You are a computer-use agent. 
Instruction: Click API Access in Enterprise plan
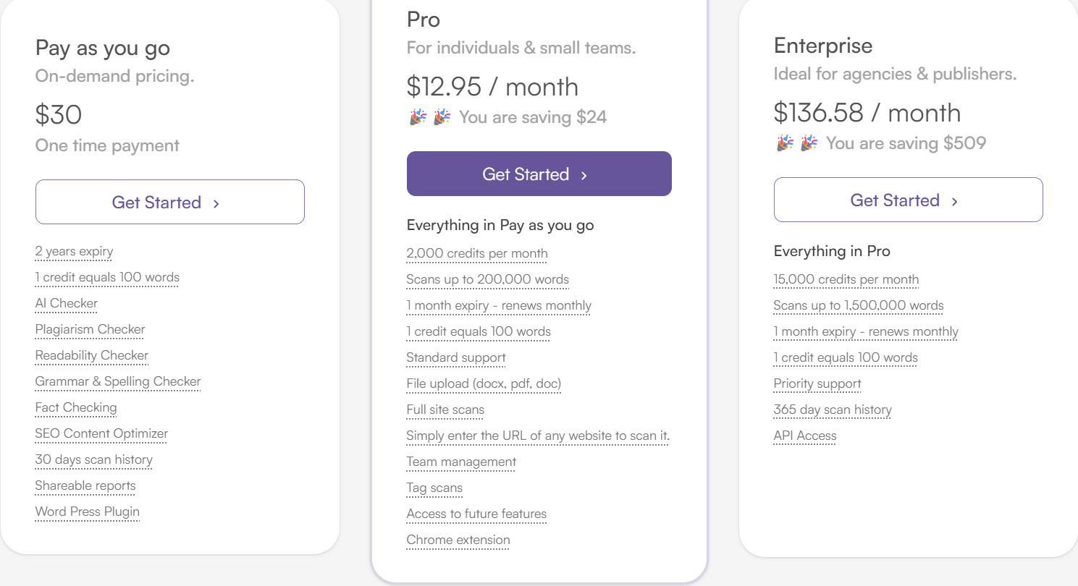805,436
